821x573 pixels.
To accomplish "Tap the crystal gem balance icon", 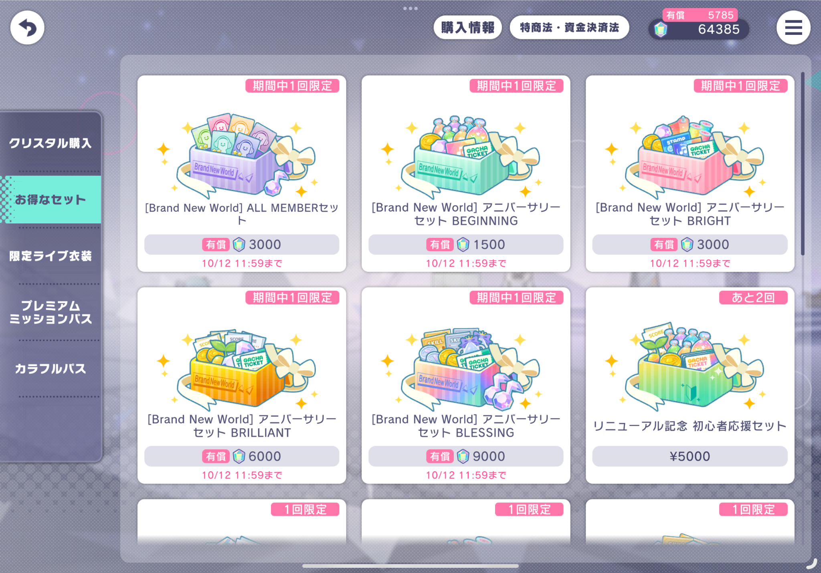I will (x=661, y=29).
